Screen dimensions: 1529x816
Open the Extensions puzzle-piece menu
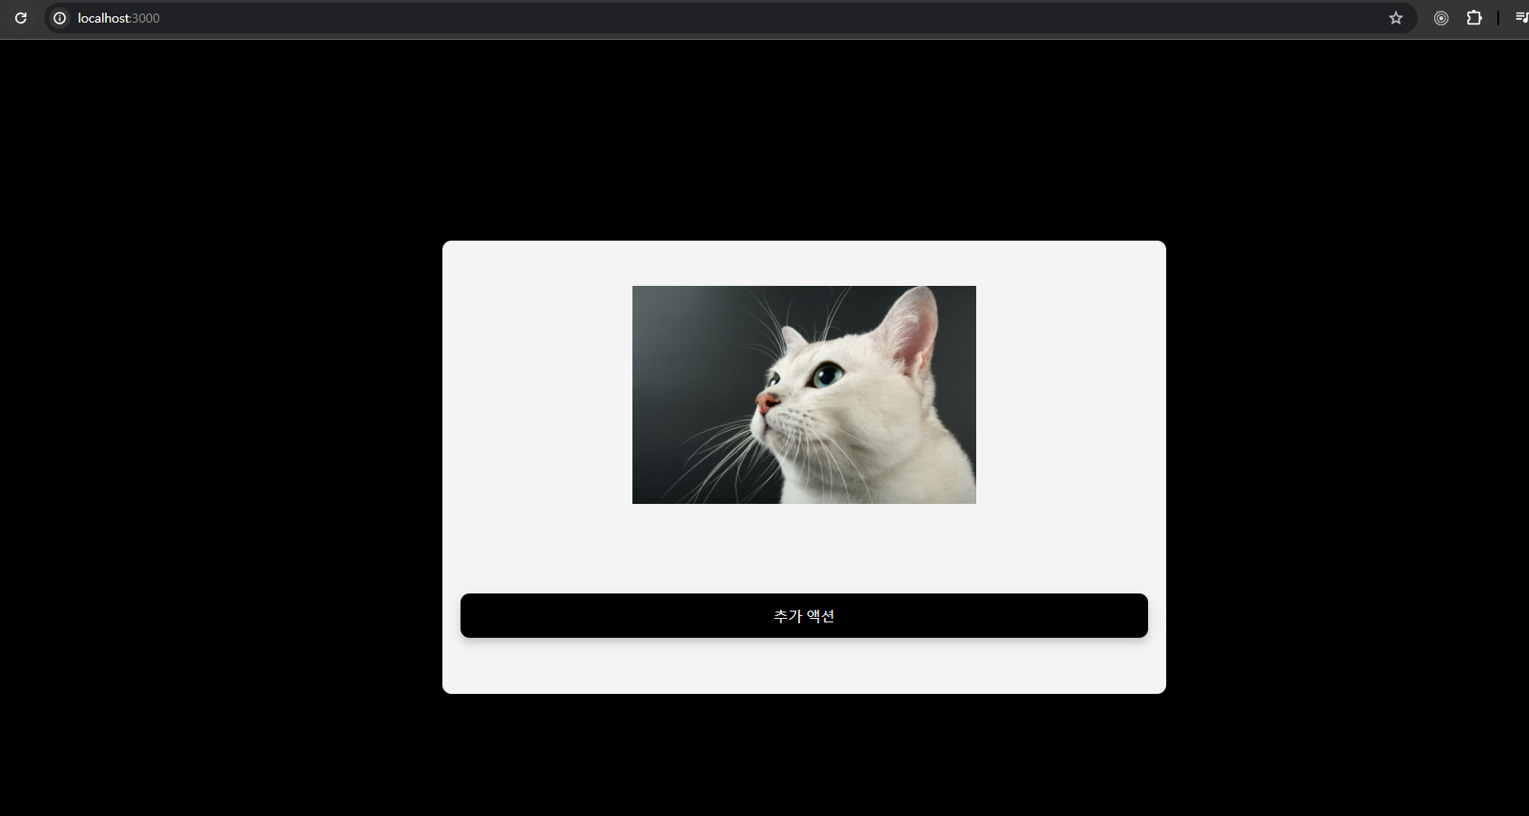1474,18
